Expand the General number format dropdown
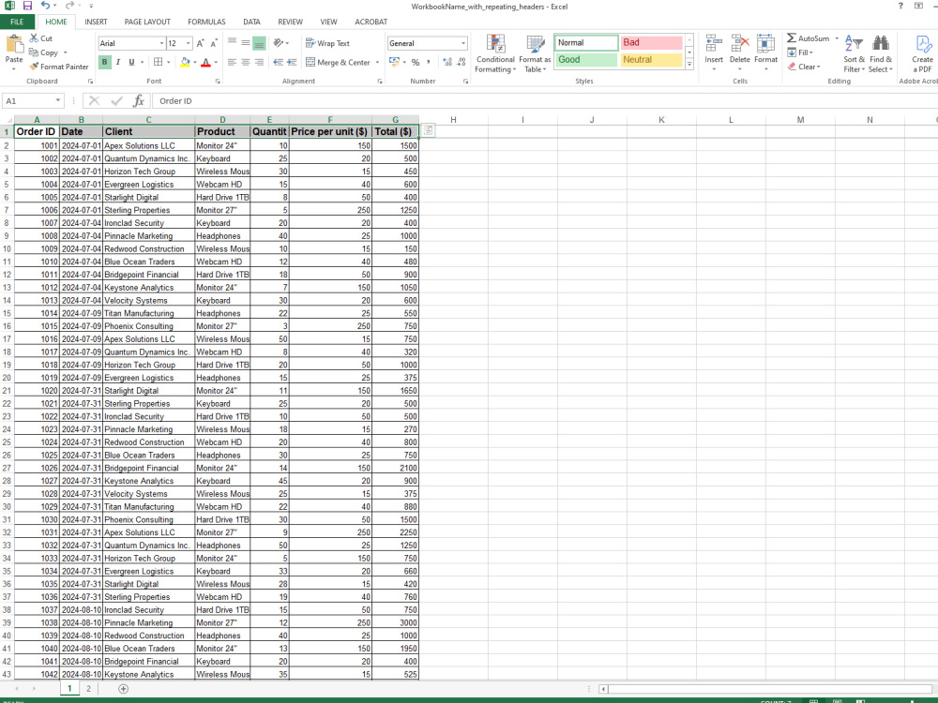 463,43
